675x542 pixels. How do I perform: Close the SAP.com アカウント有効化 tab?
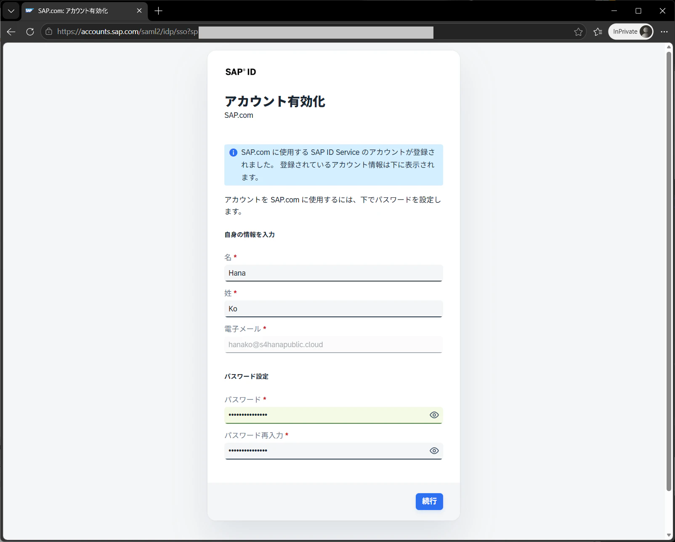[139, 11]
